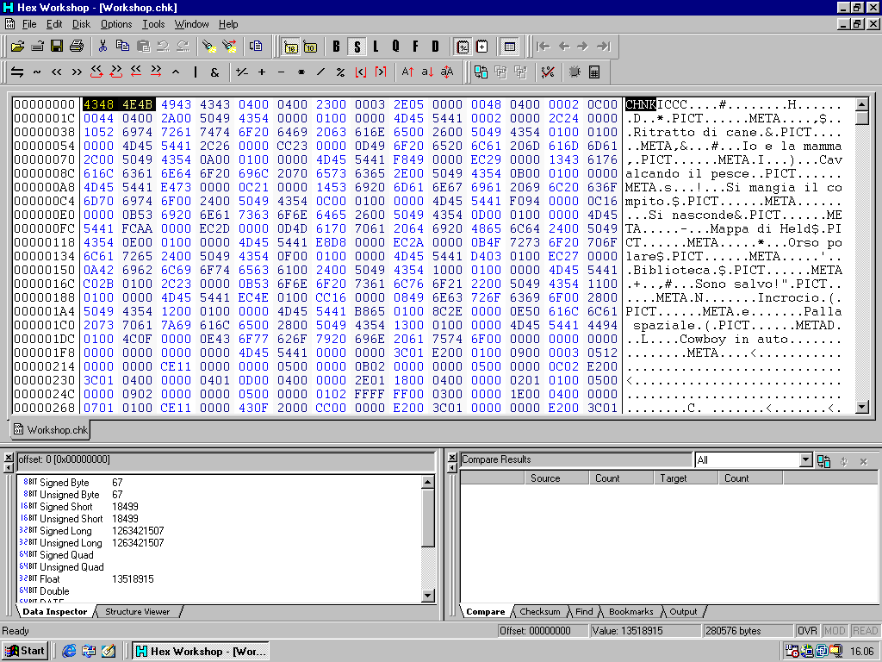Click the Open file folder icon

[x=16, y=46]
